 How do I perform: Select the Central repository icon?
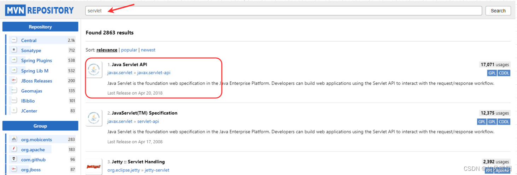point(14,40)
